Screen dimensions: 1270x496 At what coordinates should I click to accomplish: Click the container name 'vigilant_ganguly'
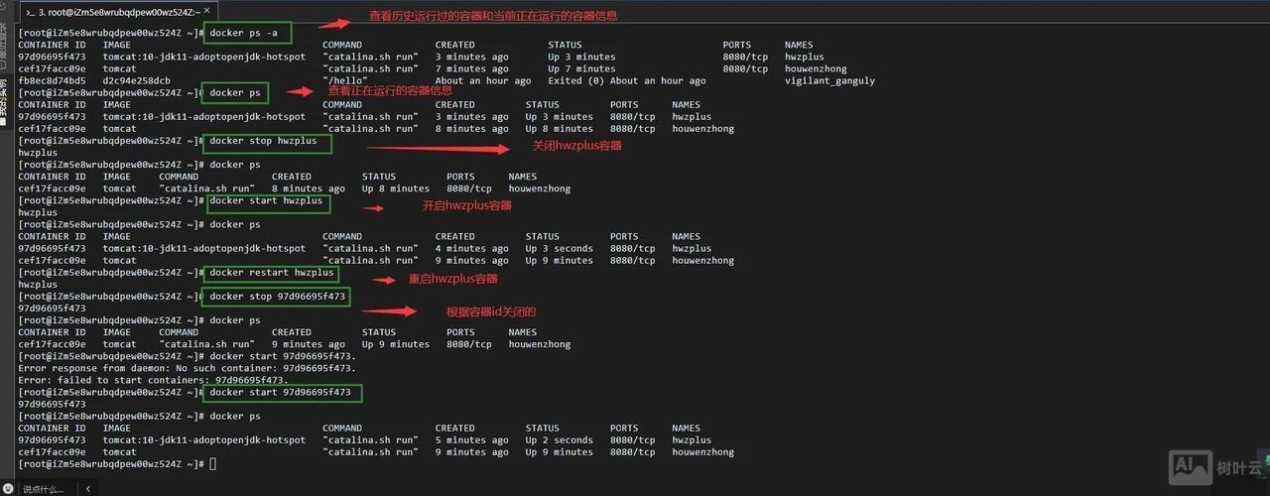(x=829, y=80)
